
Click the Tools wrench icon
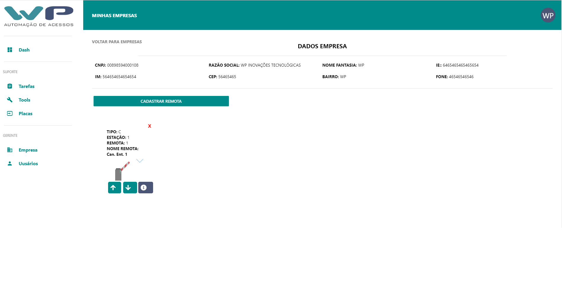(10, 100)
